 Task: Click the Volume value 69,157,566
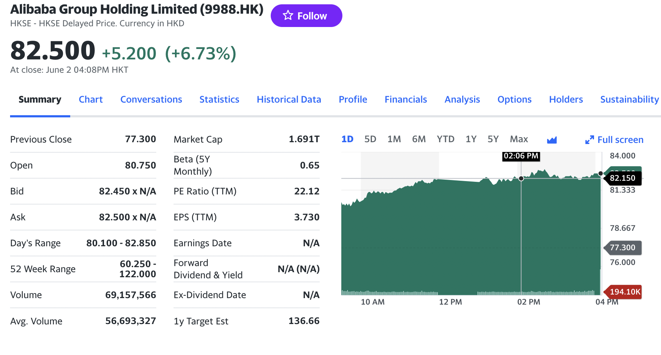point(130,295)
